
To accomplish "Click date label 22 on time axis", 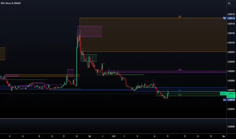I will (52, 136).
